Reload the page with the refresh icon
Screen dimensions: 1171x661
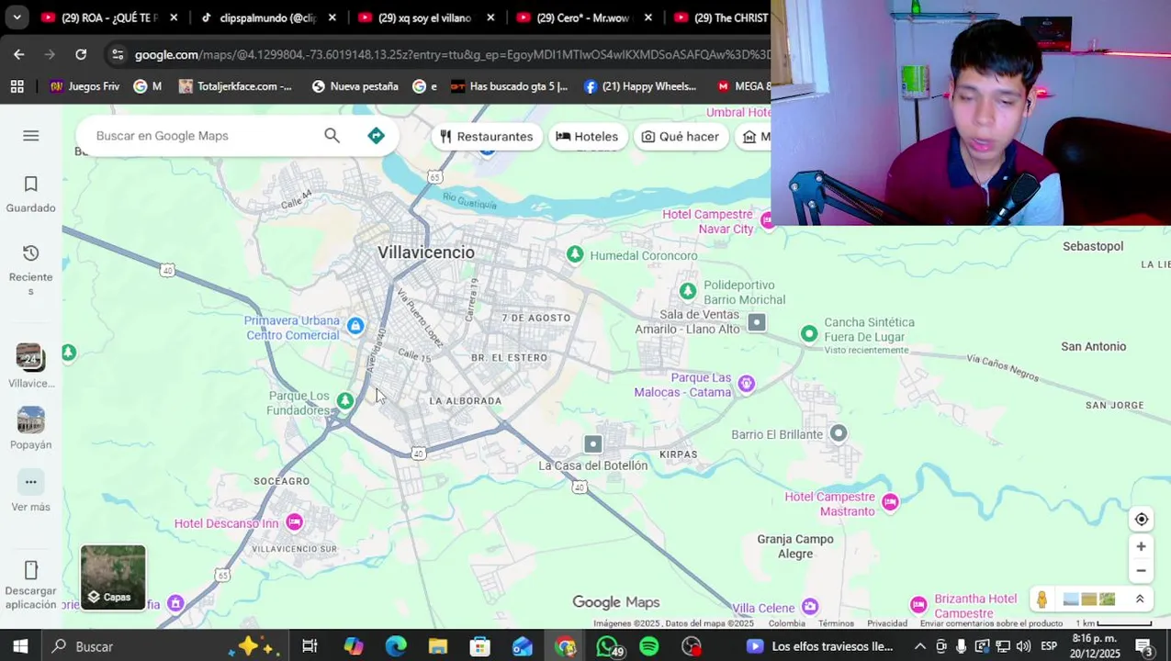tap(81, 55)
